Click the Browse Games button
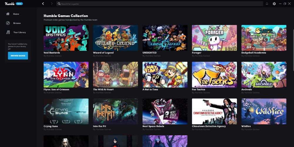This screenshot has height=147, width=294. pos(18,56)
